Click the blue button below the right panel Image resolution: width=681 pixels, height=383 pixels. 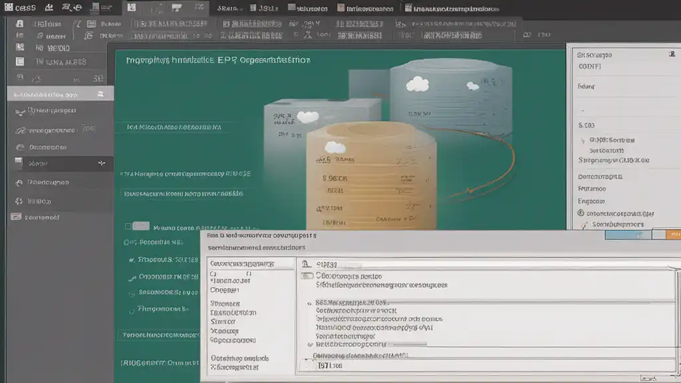(x=627, y=234)
